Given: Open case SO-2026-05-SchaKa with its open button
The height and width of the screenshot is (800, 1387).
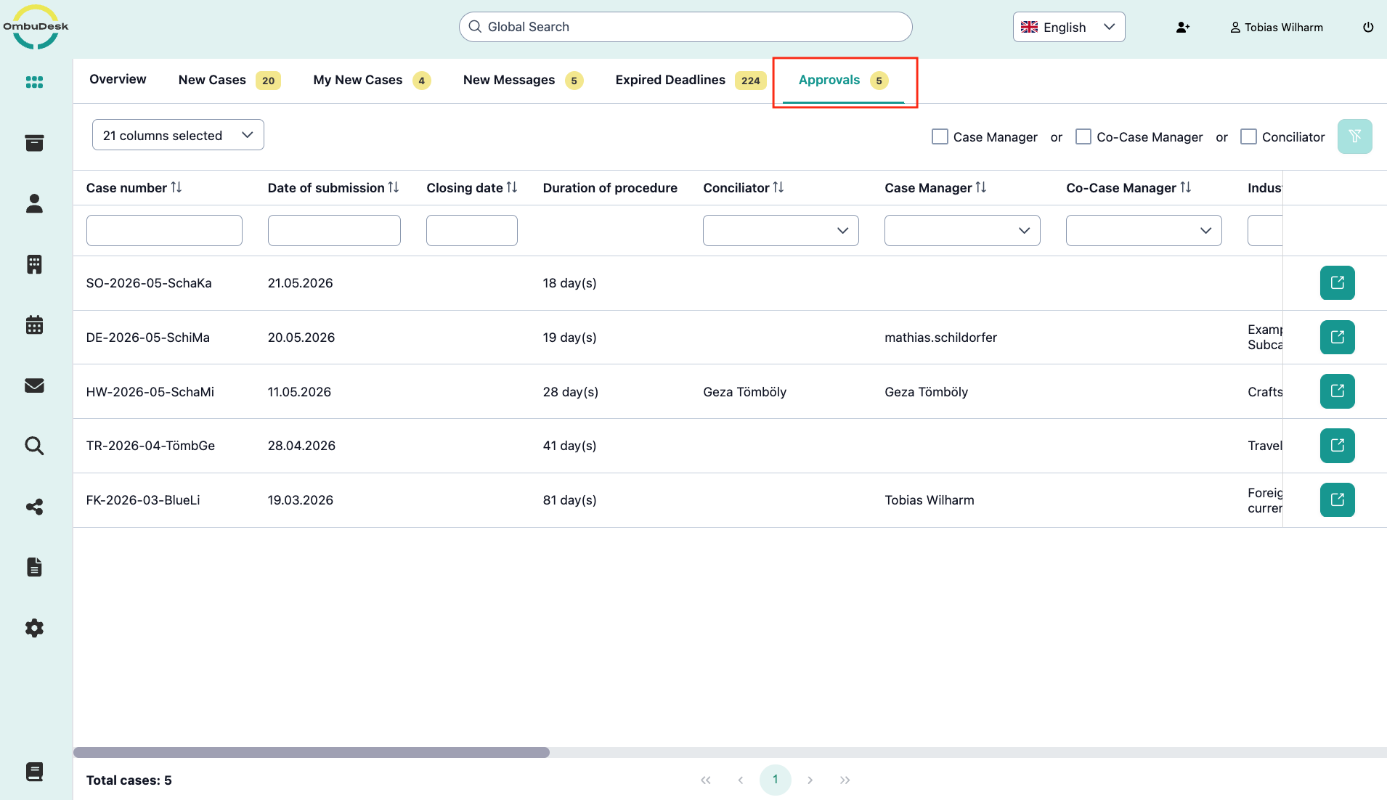Looking at the screenshot, I should (1338, 283).
